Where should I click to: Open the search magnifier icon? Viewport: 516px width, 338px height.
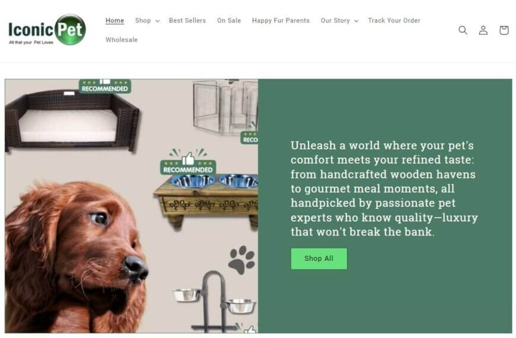click(463, 30)
